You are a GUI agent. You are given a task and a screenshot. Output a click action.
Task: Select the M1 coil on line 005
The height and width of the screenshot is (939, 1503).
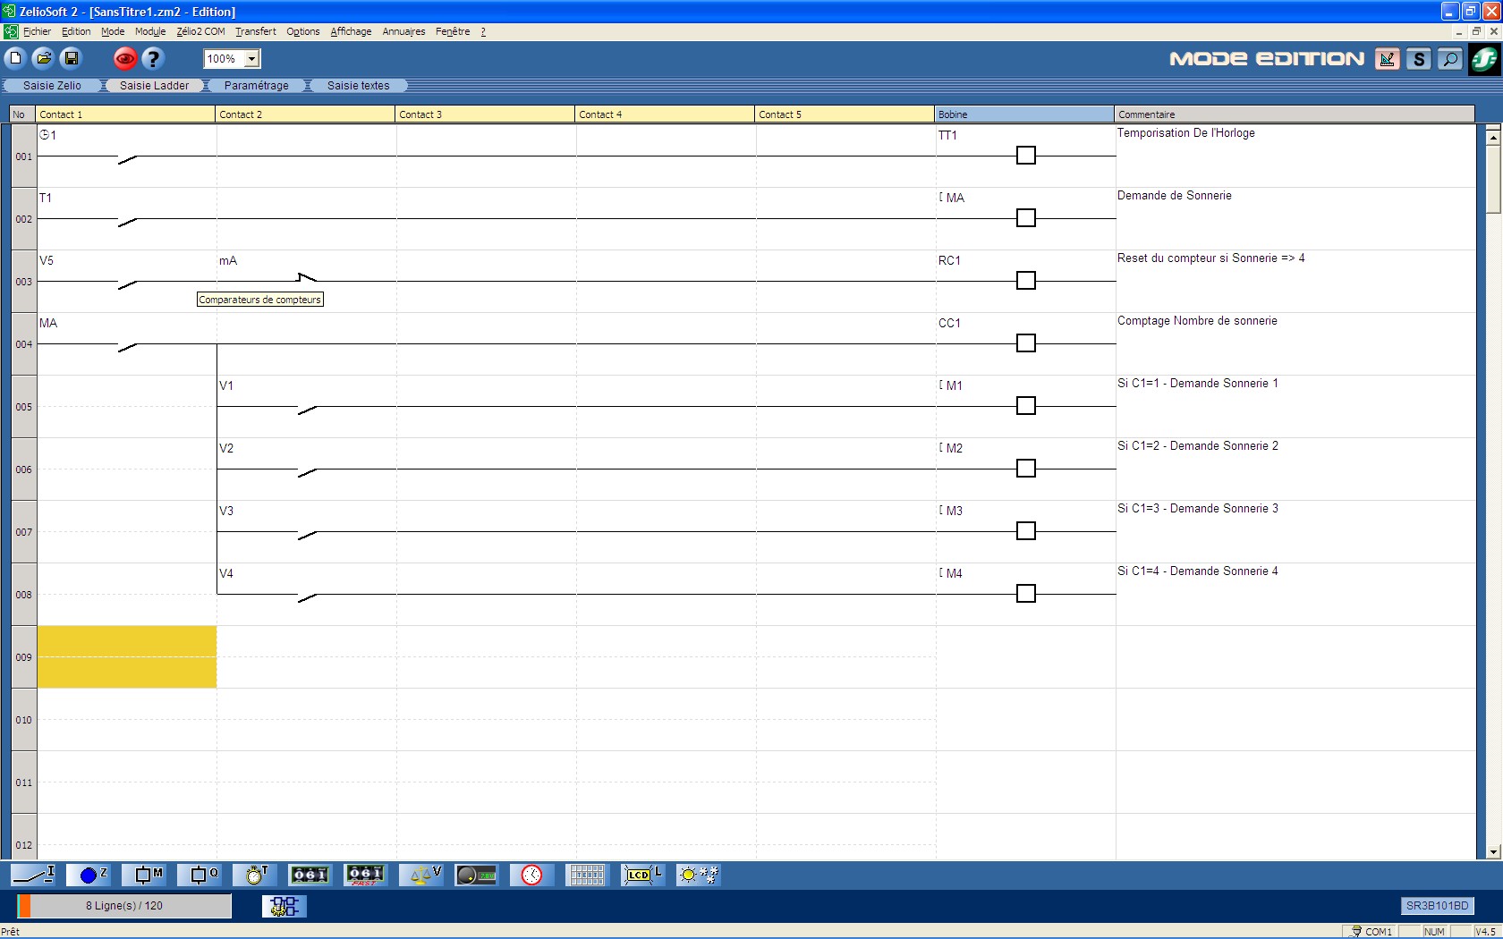[x=1025, y=406]
